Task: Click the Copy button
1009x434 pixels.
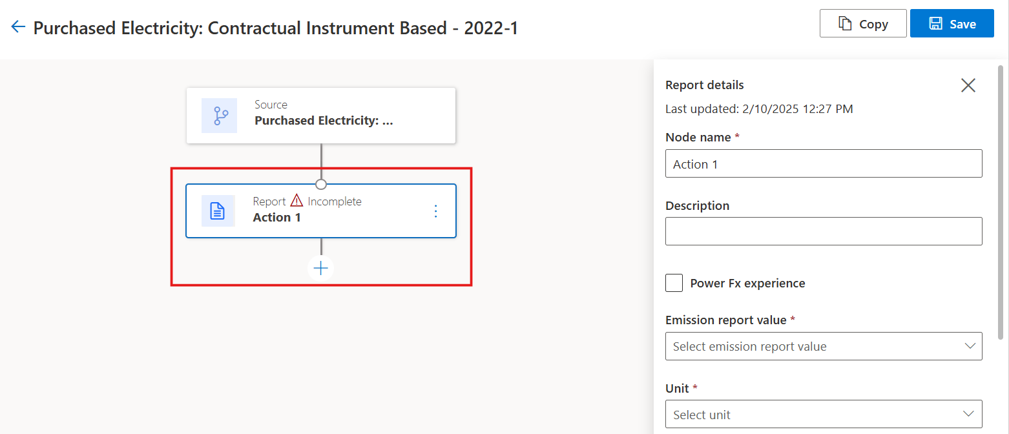Action: pyautogui.click(x=863, y=24)
